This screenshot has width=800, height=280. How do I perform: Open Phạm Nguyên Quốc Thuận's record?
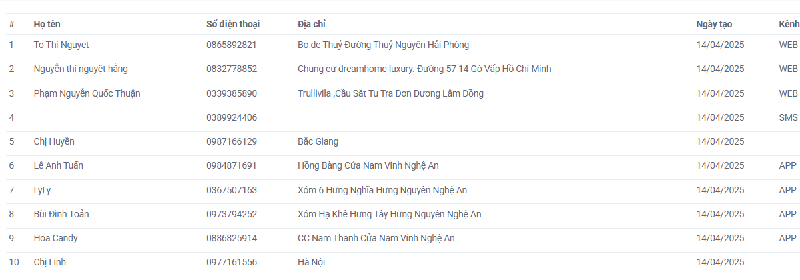(x=403, y=93)
